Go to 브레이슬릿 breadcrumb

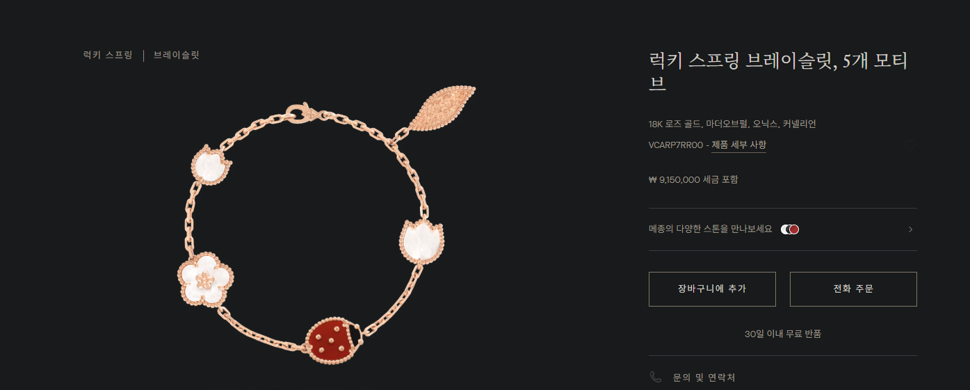point(177,55)
